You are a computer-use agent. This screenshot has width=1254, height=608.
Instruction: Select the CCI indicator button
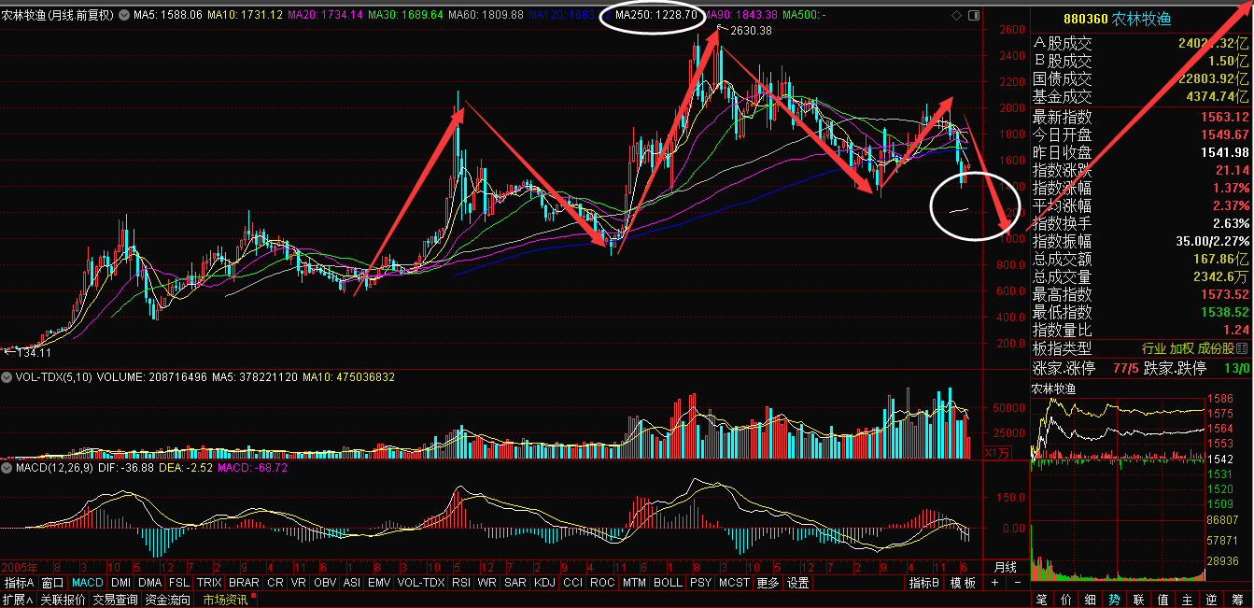(573, 583)
